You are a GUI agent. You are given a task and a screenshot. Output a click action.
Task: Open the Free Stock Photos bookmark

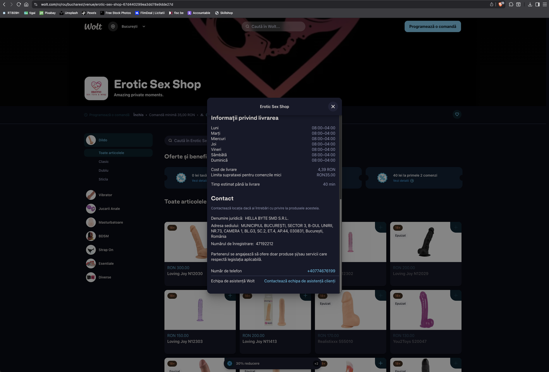[115, 13]
